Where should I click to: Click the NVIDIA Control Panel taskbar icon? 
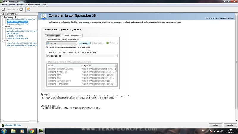point(41,131)
